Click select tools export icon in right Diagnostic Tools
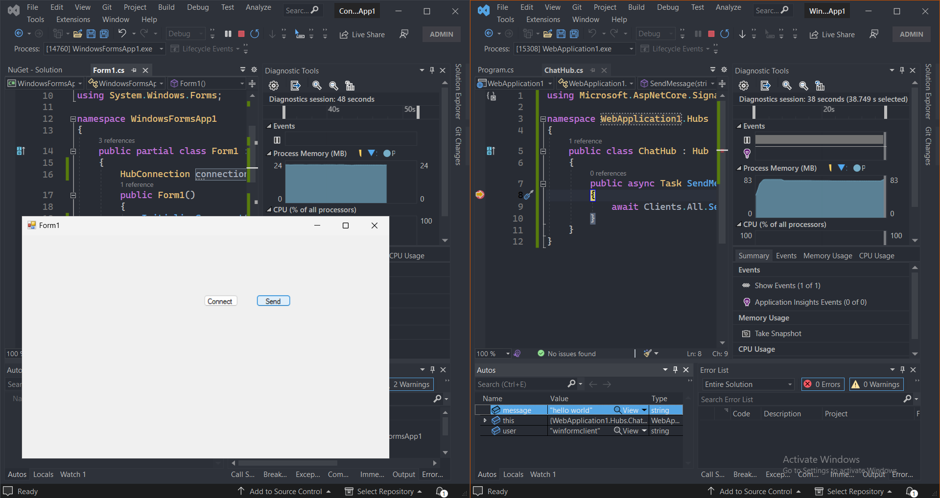940x498 pixels. pyautogui.click(x=765, y=86)
